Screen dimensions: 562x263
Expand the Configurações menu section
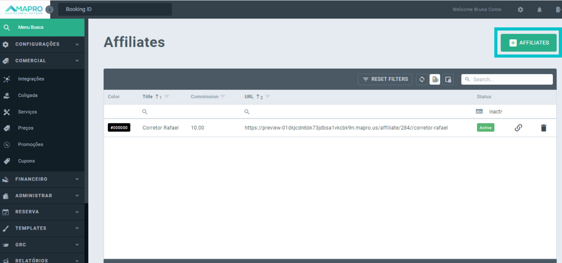[x=42, y=44]
